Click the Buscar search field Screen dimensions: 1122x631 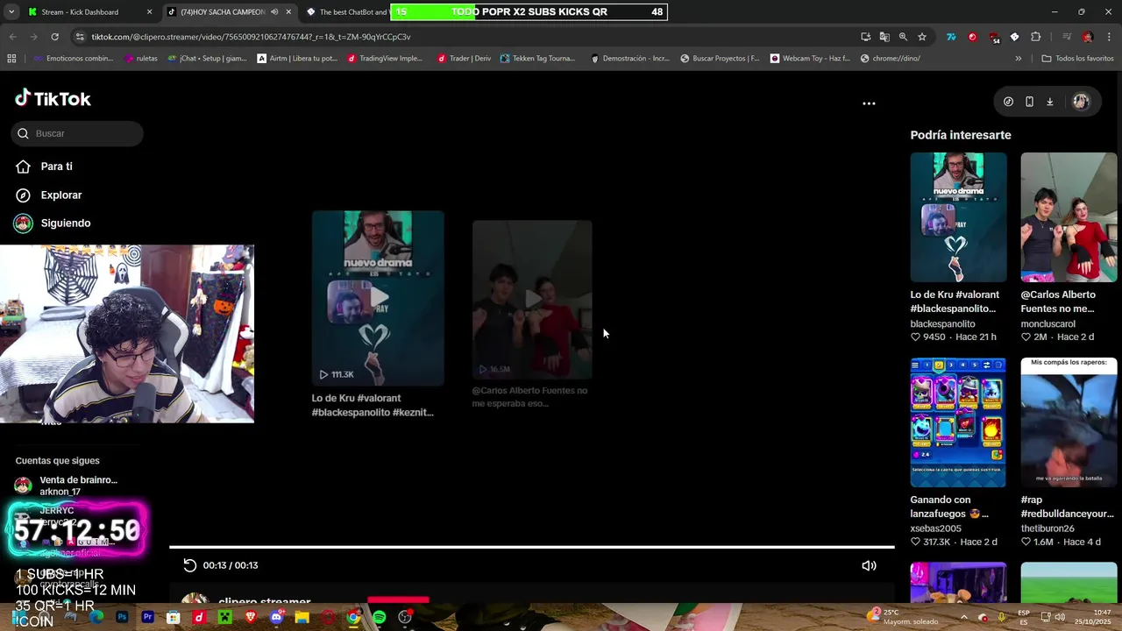(77, 133)
